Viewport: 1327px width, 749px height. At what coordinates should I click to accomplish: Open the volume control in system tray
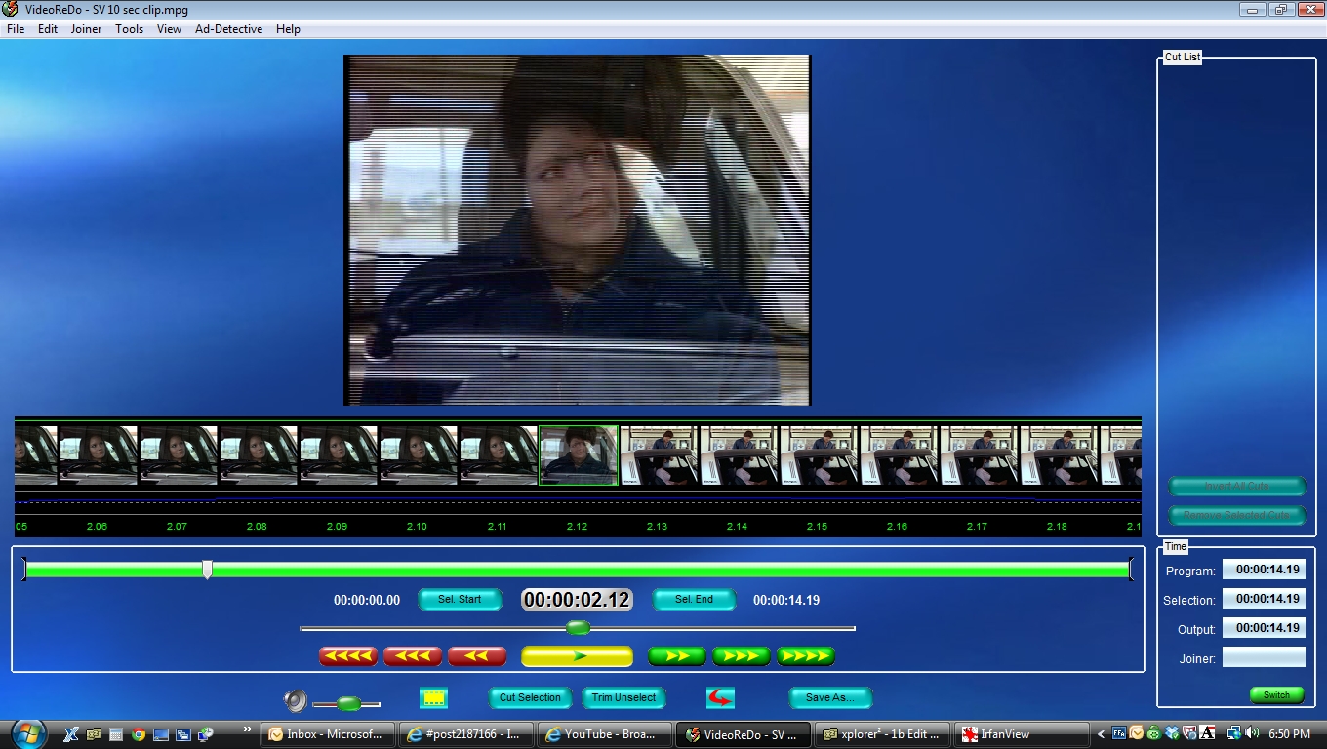pos(1252,733)
